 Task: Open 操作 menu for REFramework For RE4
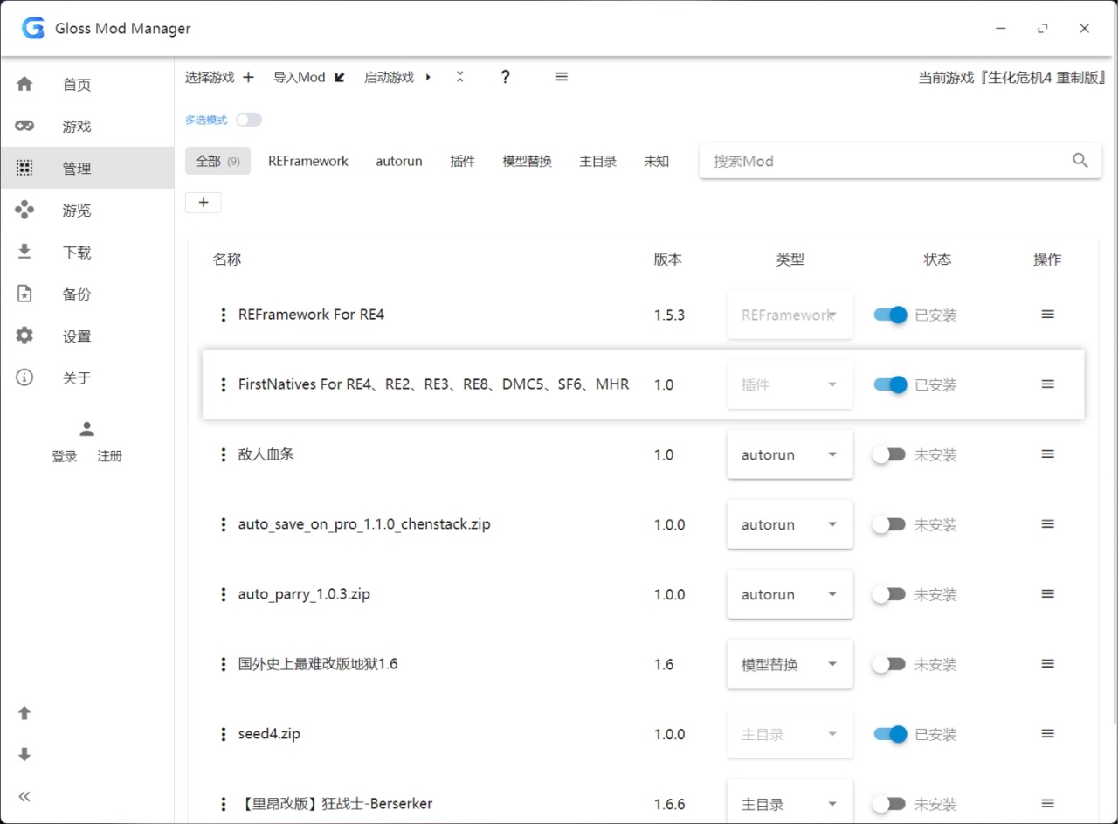click(x=1048, y=315)
